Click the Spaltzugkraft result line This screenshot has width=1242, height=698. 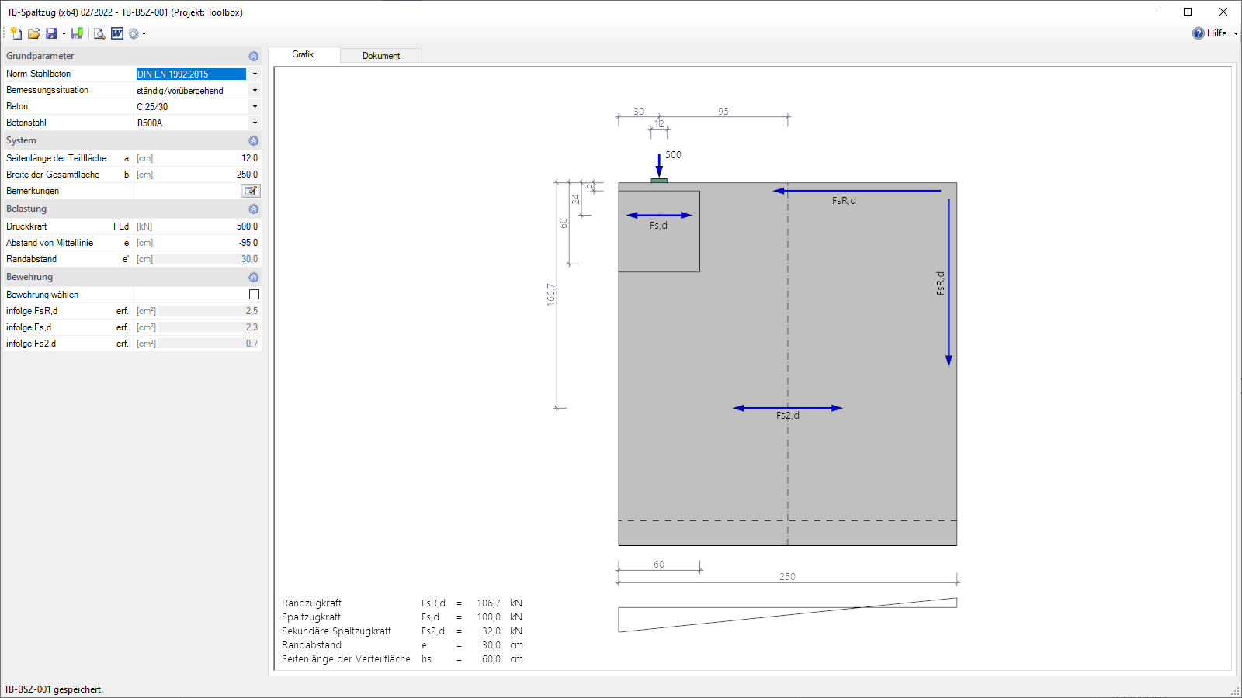402,617
